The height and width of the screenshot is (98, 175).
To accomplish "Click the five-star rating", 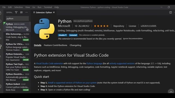I will [x=101, y=26].
